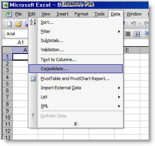Expand the Data menu's hidden items chevron

coord(75,124)
